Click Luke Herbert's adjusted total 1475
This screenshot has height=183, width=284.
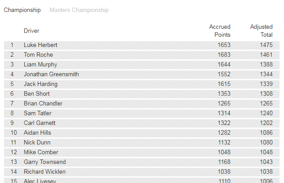point(266,45)
